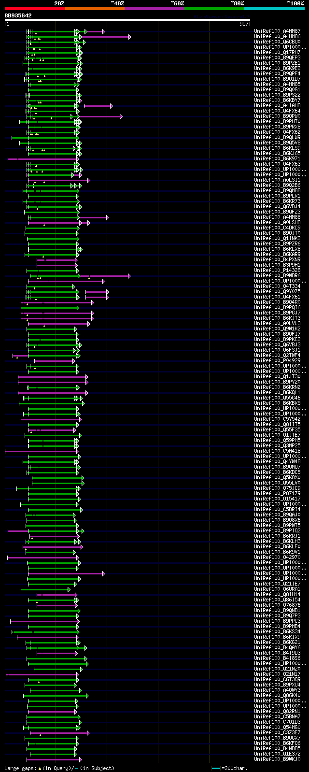Select UniRef100_B6KAR9 in the hit list
The width and height of the screenshot is (309, 772).
pyautogui.click(x=277, y=255)
